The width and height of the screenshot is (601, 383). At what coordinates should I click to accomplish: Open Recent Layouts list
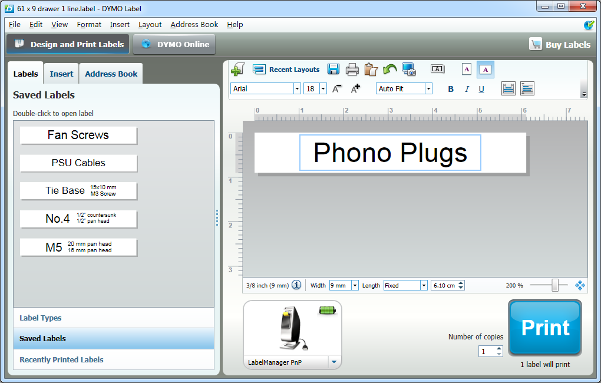pyautogui.click(x=286, y=70)
